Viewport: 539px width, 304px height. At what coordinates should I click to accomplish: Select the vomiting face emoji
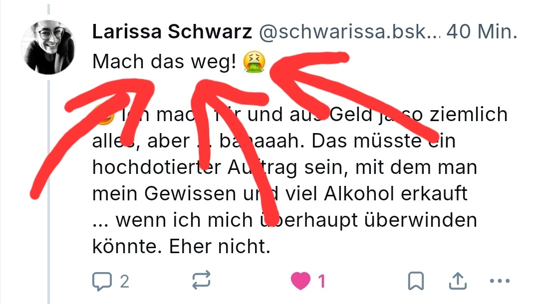[x=254, y=62]
